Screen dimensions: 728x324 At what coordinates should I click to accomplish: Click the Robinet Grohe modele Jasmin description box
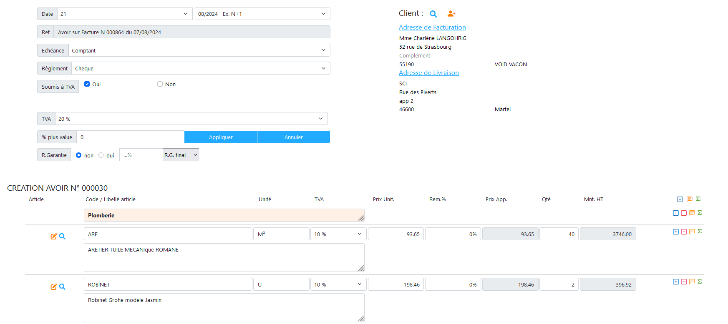(224, 308)
